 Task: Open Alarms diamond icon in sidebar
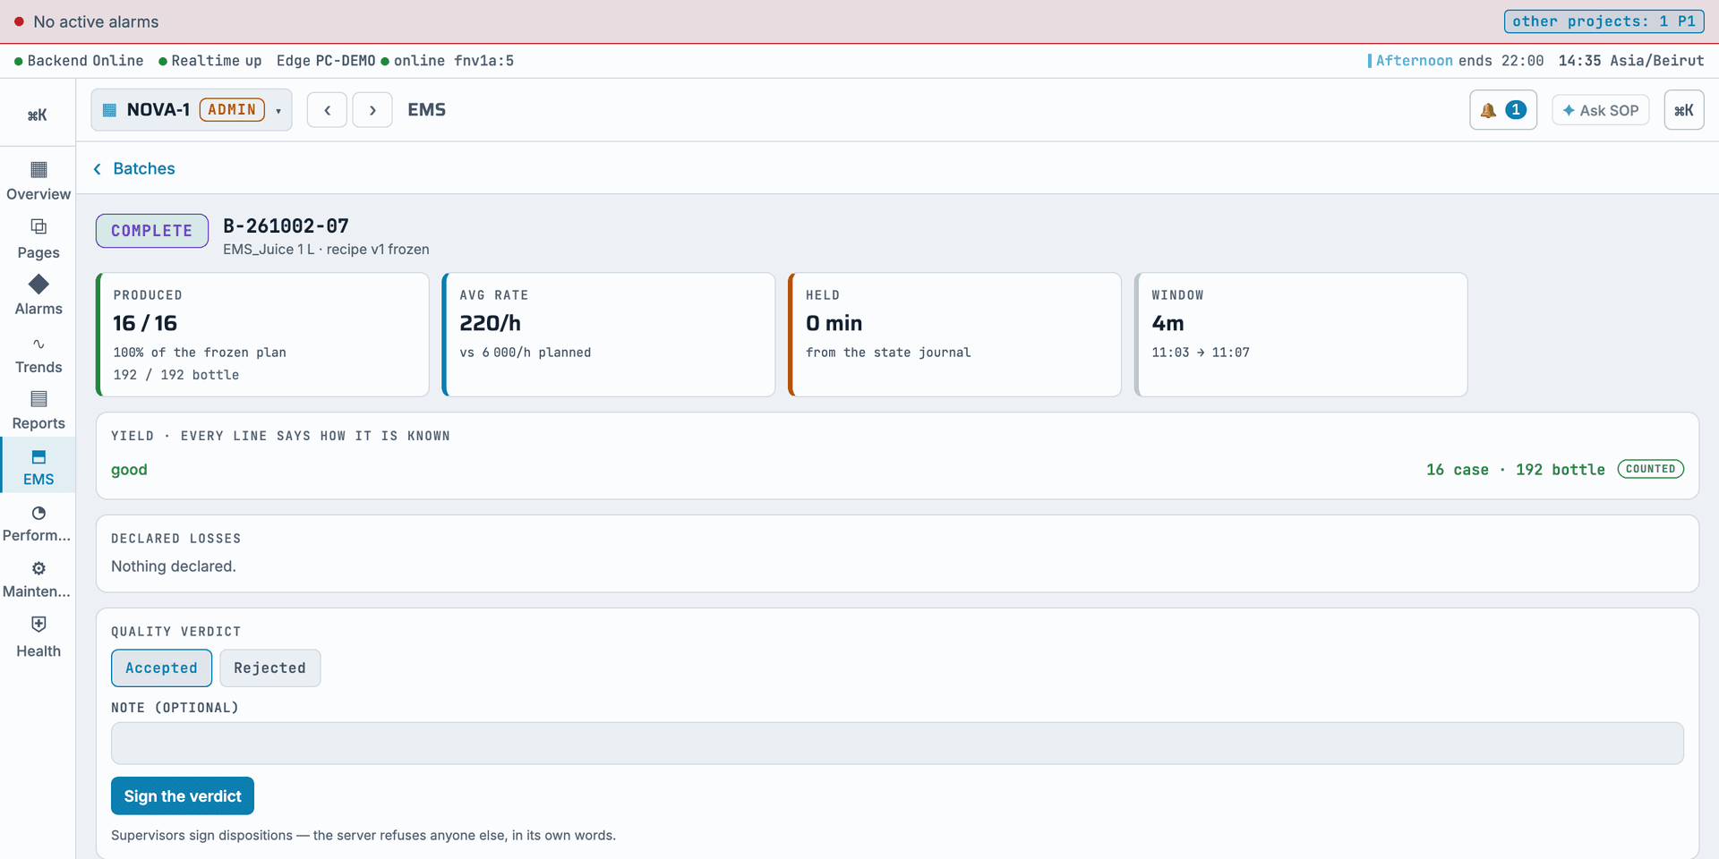point(38,285)
